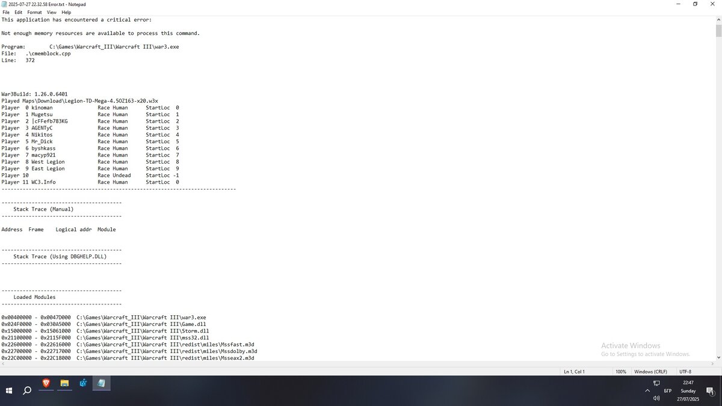722x406 pixels.
Task: Click the network tray icon
Action: pyautogui.click(x=656, y=383)
